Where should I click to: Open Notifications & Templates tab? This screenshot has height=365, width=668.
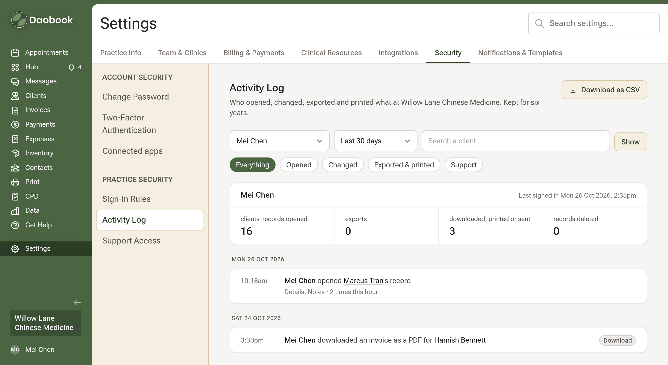(x=520, y=53)
